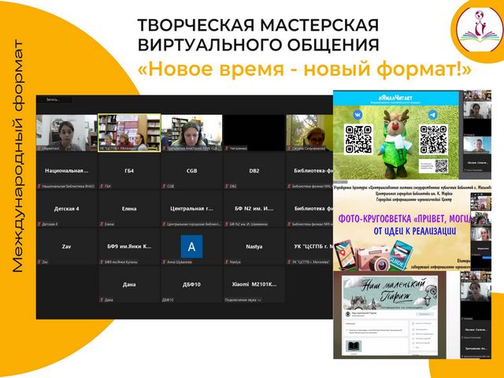Screen dimensions: 504x378
Task: Select the Дана participant tile
Action: click(x=129, y=284)
